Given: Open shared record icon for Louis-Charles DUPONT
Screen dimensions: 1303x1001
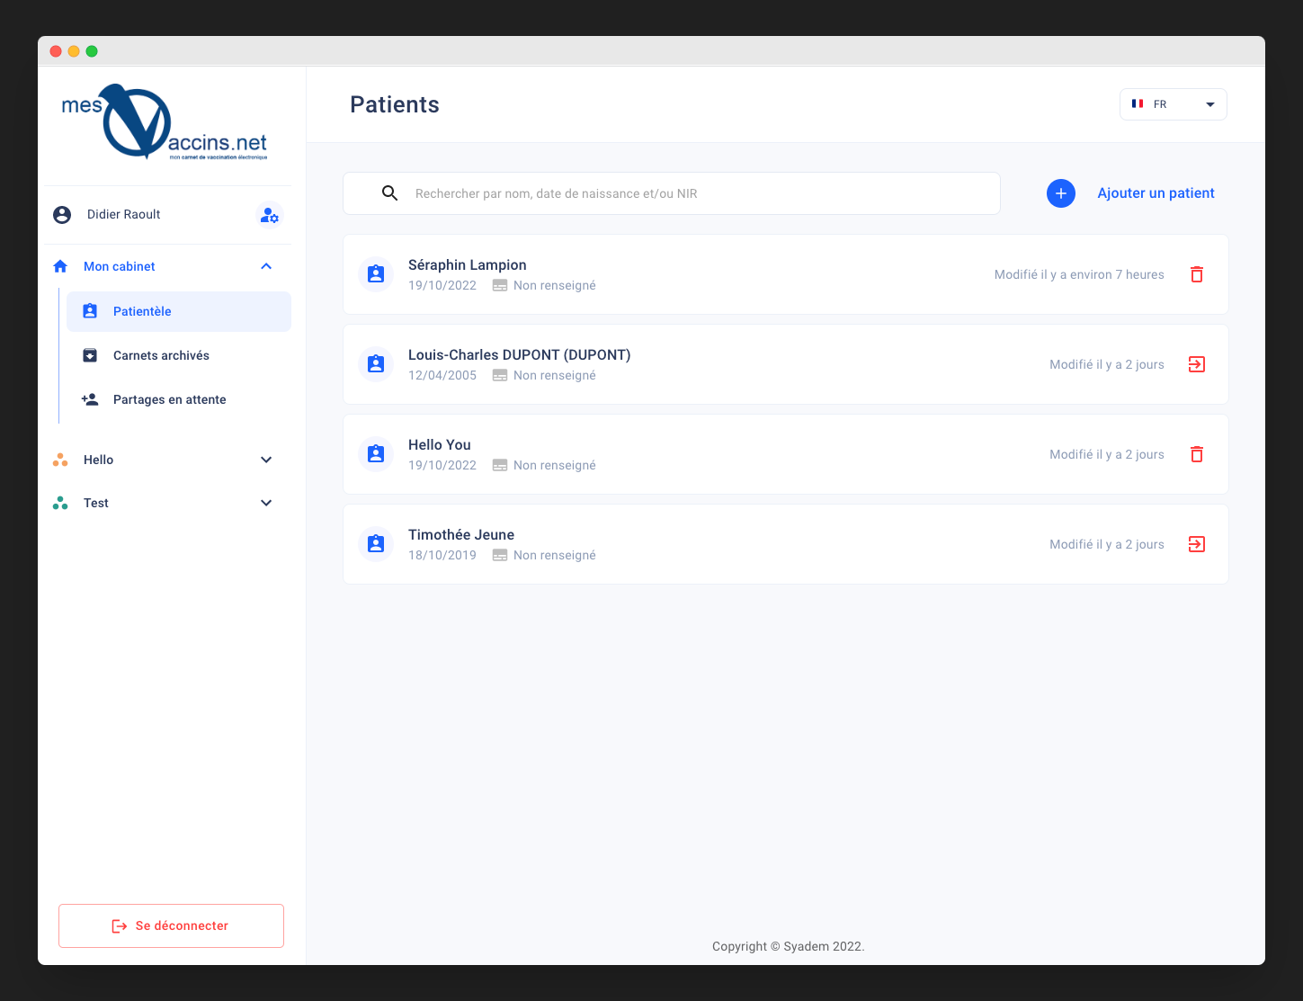Looking at the screenshot, I should pos(1196,363).
